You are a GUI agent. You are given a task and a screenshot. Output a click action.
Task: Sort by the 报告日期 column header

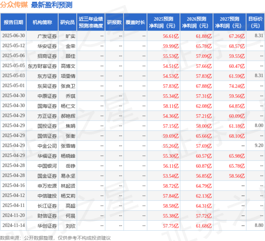pyautogui.click(x=13, y=22)
